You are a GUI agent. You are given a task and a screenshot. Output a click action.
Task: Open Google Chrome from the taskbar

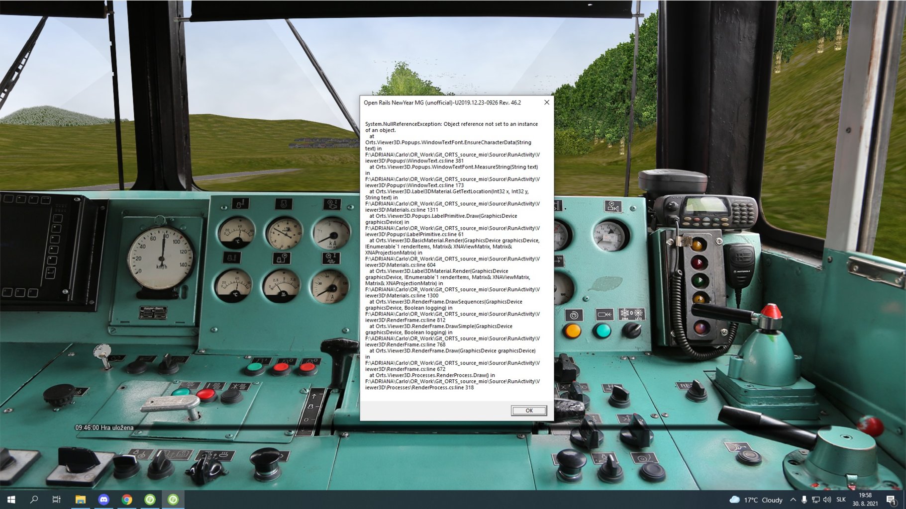(127, 500)
